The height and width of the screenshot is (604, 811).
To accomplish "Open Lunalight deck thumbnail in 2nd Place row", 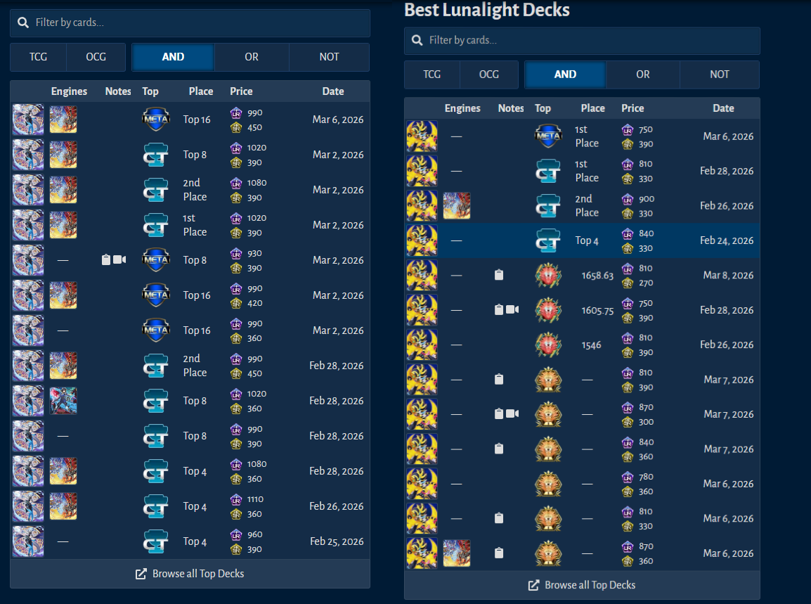I will click(x=422, y=205).
